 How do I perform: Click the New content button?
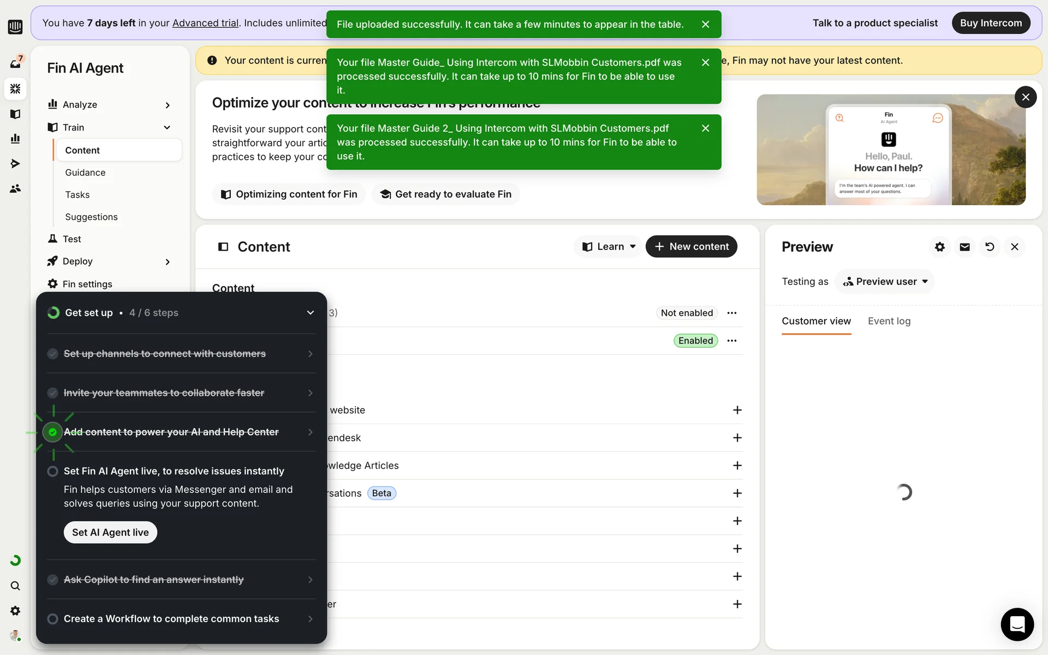pos(691,247)
